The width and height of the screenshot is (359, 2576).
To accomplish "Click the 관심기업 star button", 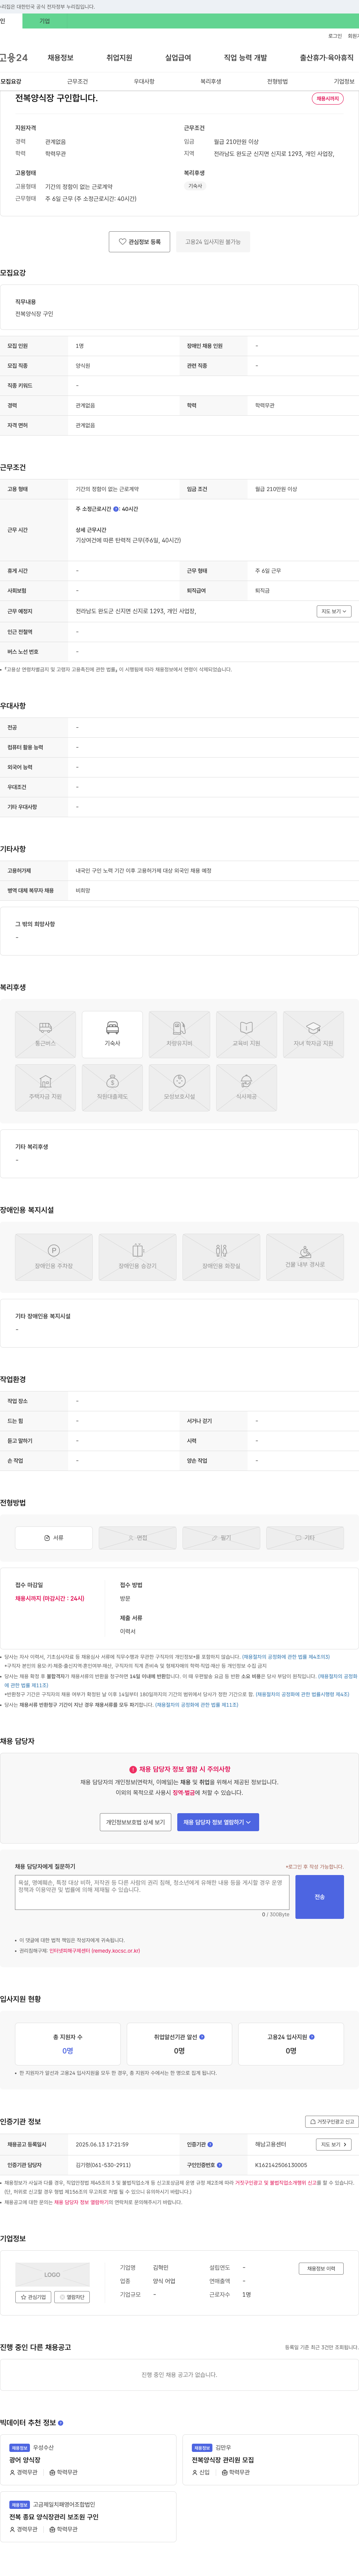I will 33,2297.
